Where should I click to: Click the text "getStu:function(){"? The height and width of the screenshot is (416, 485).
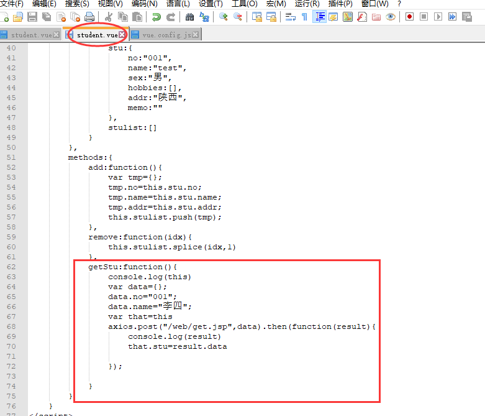click(132, 267)
